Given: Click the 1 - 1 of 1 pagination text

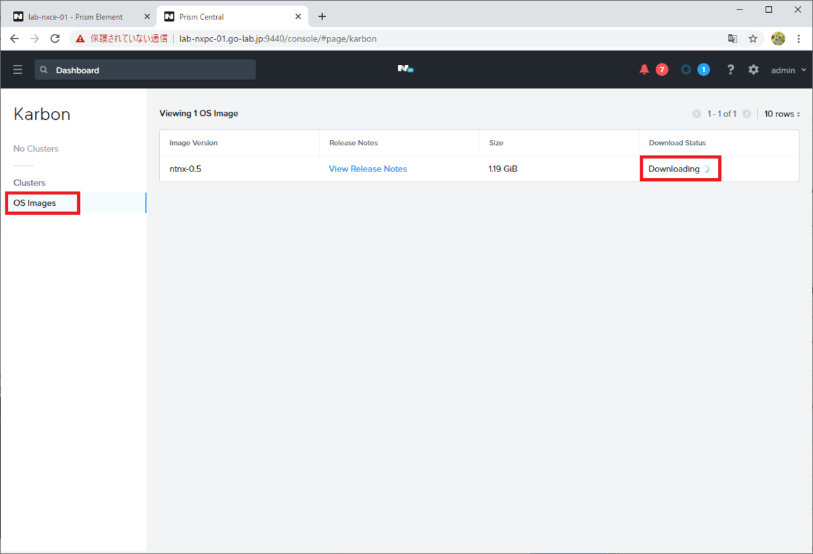Looking at the screenshot, I should pos(722,114).
